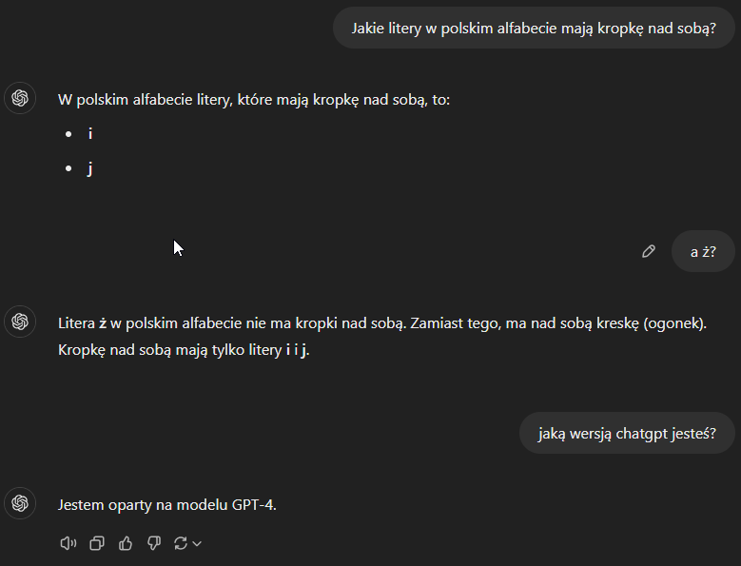Image resolution: width=741 pixels, height=566 pixels.
Task: Select the "Jakie litery w polskim alfabecie" message bubble
Action: [x=534, y=28]
